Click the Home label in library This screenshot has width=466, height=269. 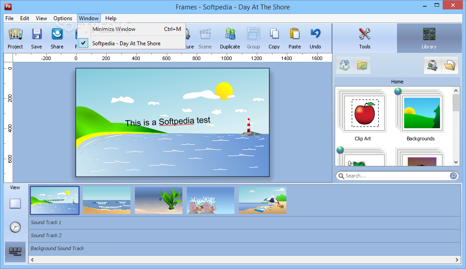click(x=397, y=82)
